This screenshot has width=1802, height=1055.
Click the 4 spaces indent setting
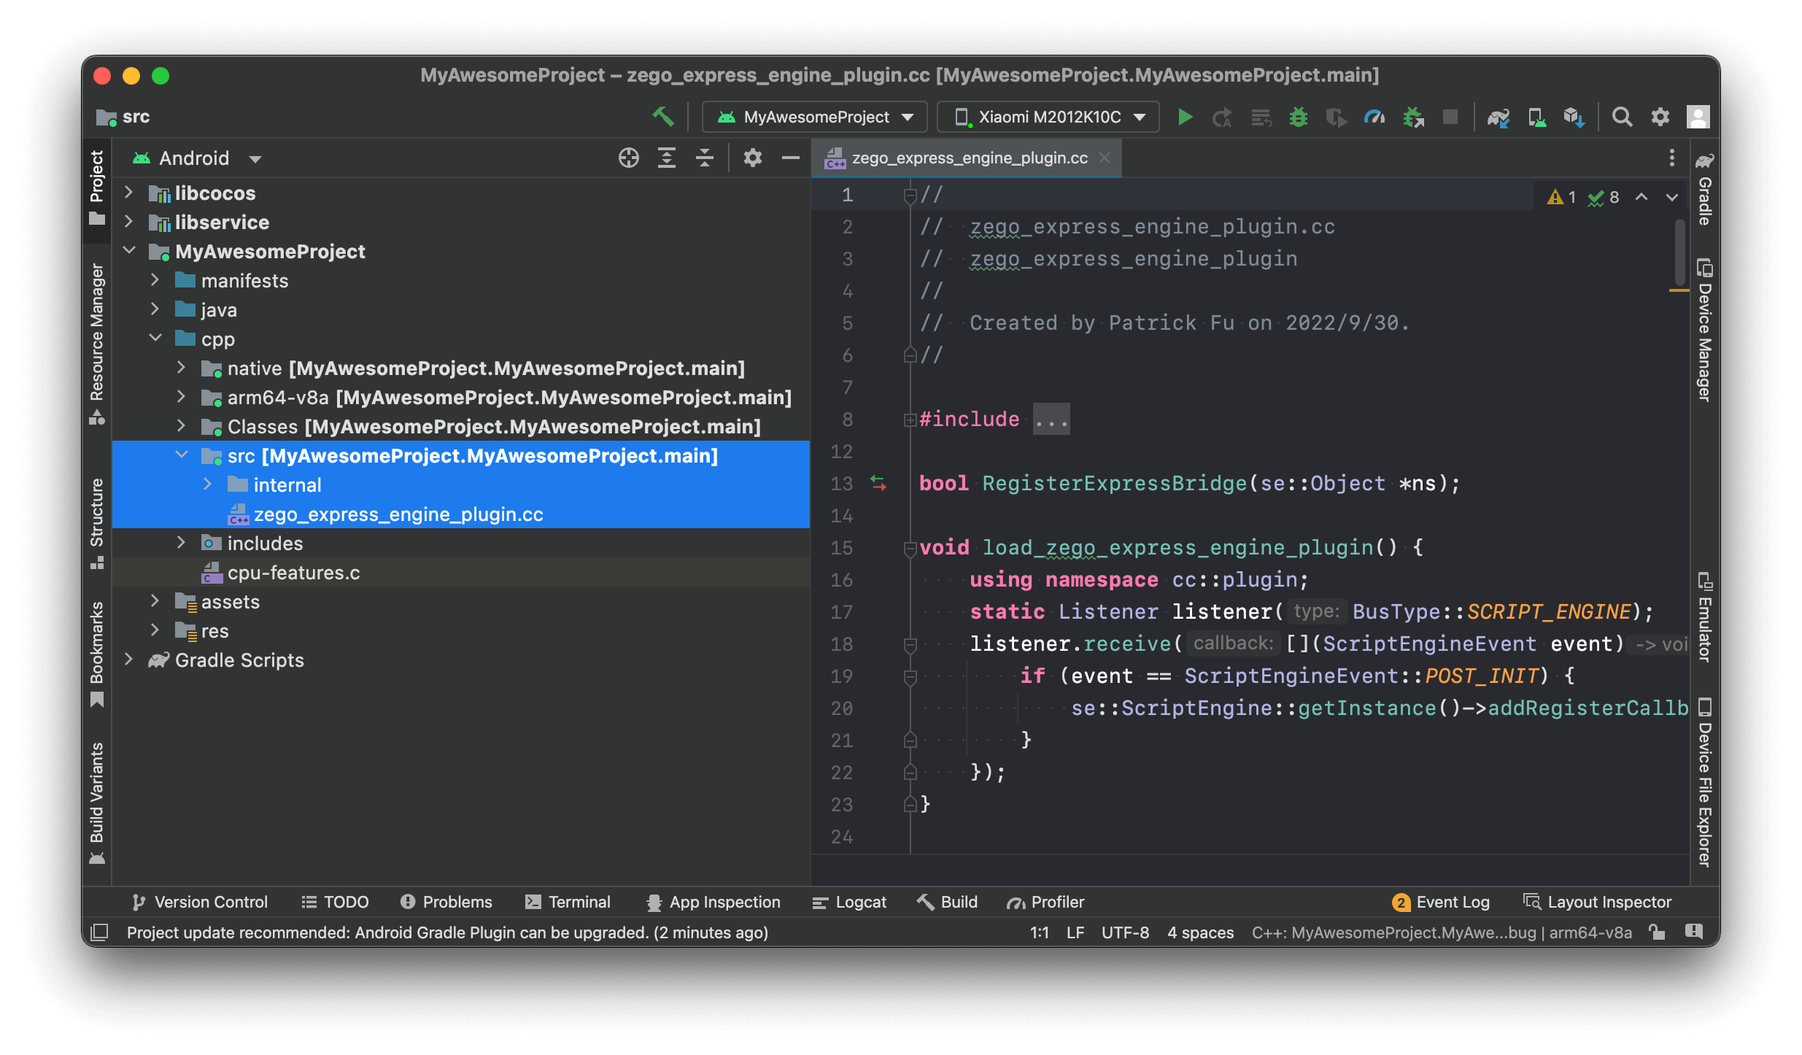(x=1200, y=932)
